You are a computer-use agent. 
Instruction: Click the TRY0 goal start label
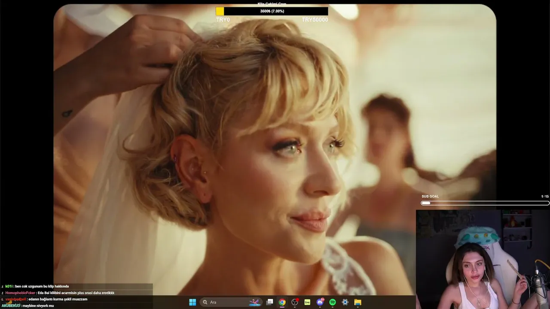(x=223, y=20)
